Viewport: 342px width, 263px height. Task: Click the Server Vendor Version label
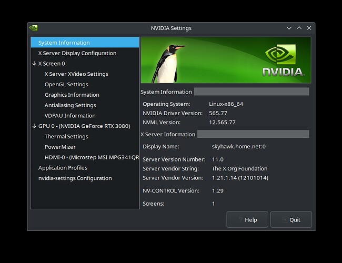click(x=173, y=178)
